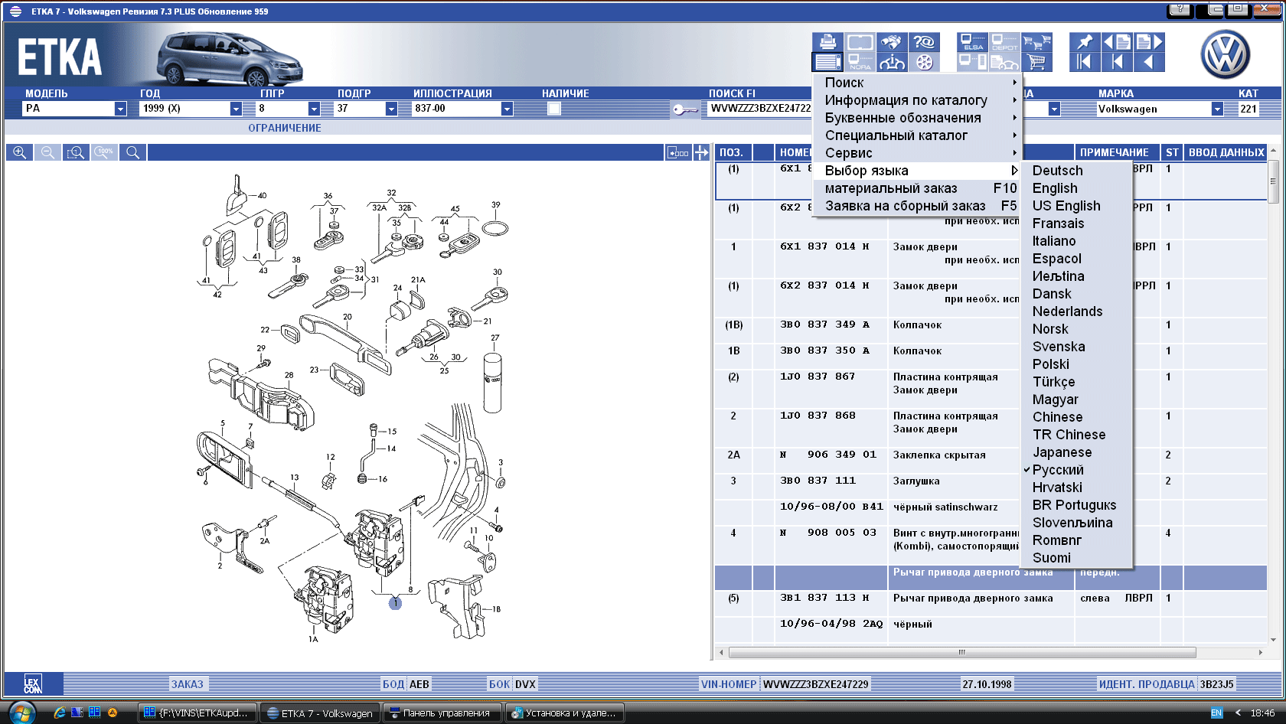The width and height of the screenshot is (1286, 724).
Task: Zoom in on the illustration
Action: [19, 152]
